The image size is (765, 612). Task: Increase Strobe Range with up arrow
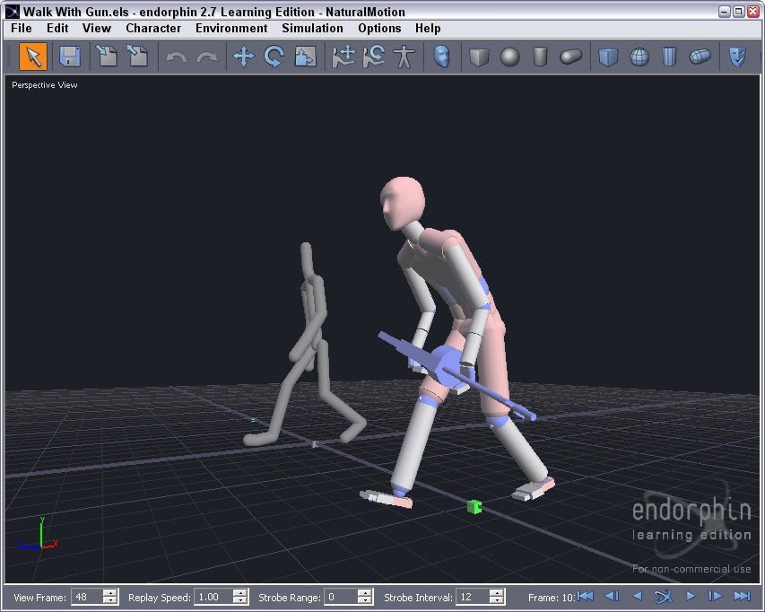pos(365,592)
